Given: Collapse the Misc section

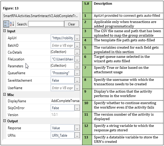Looking at the screenshot, I should click(x=4, y=94).
